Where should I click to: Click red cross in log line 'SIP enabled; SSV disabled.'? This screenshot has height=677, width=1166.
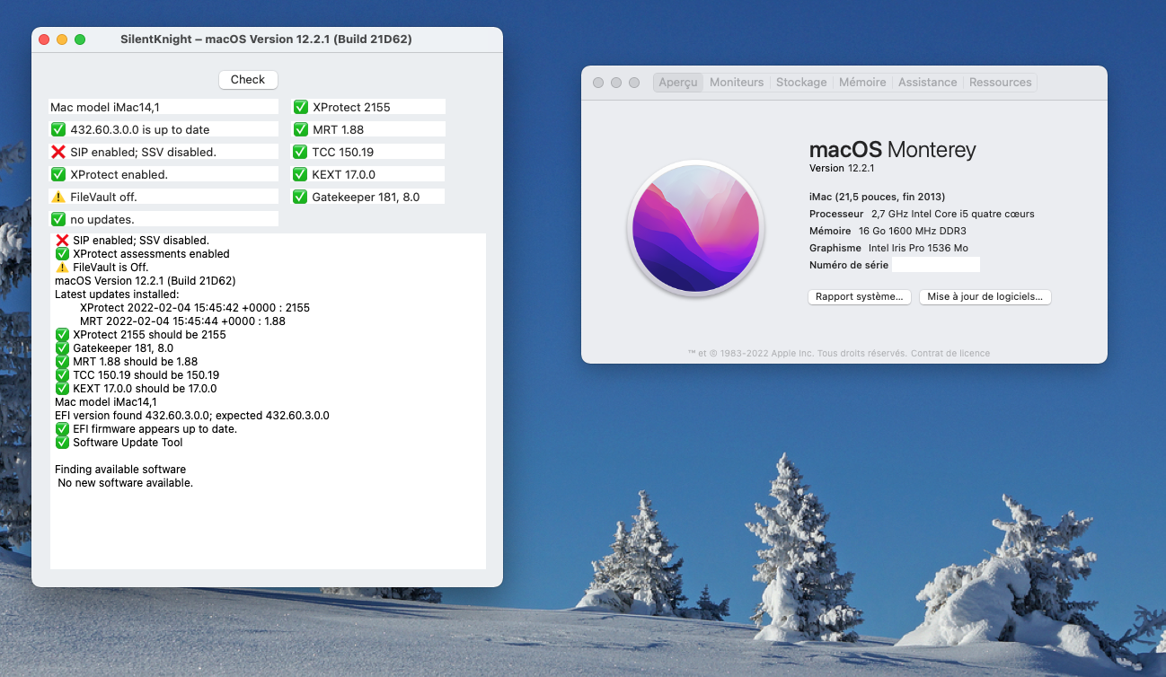click(x=62, y=241)
